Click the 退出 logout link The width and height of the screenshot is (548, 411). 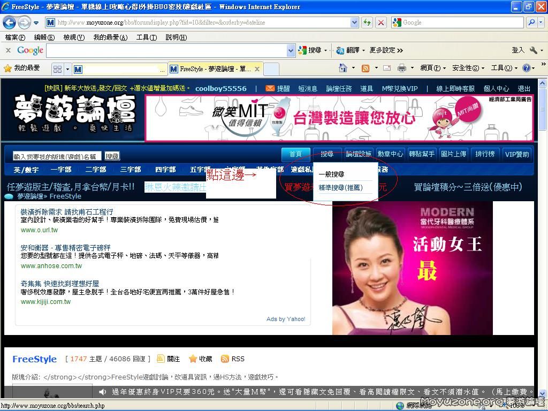[524, 89]
